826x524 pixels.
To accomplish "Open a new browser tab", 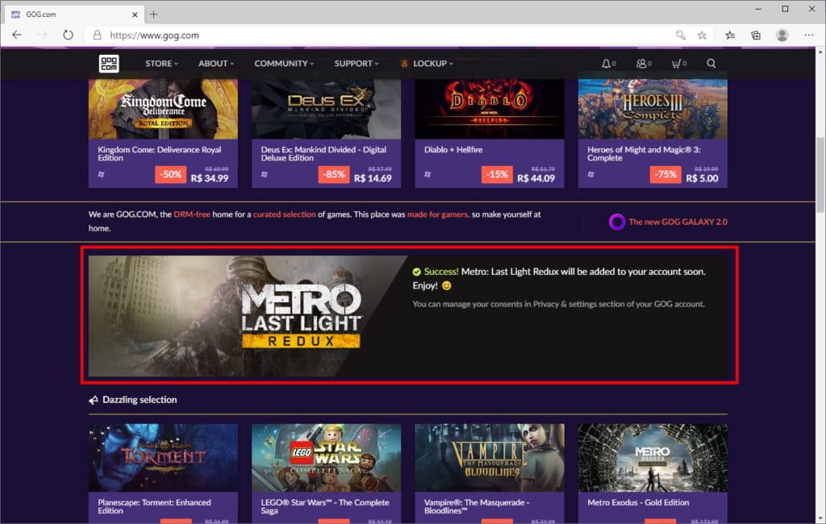I will pos(153,15).
